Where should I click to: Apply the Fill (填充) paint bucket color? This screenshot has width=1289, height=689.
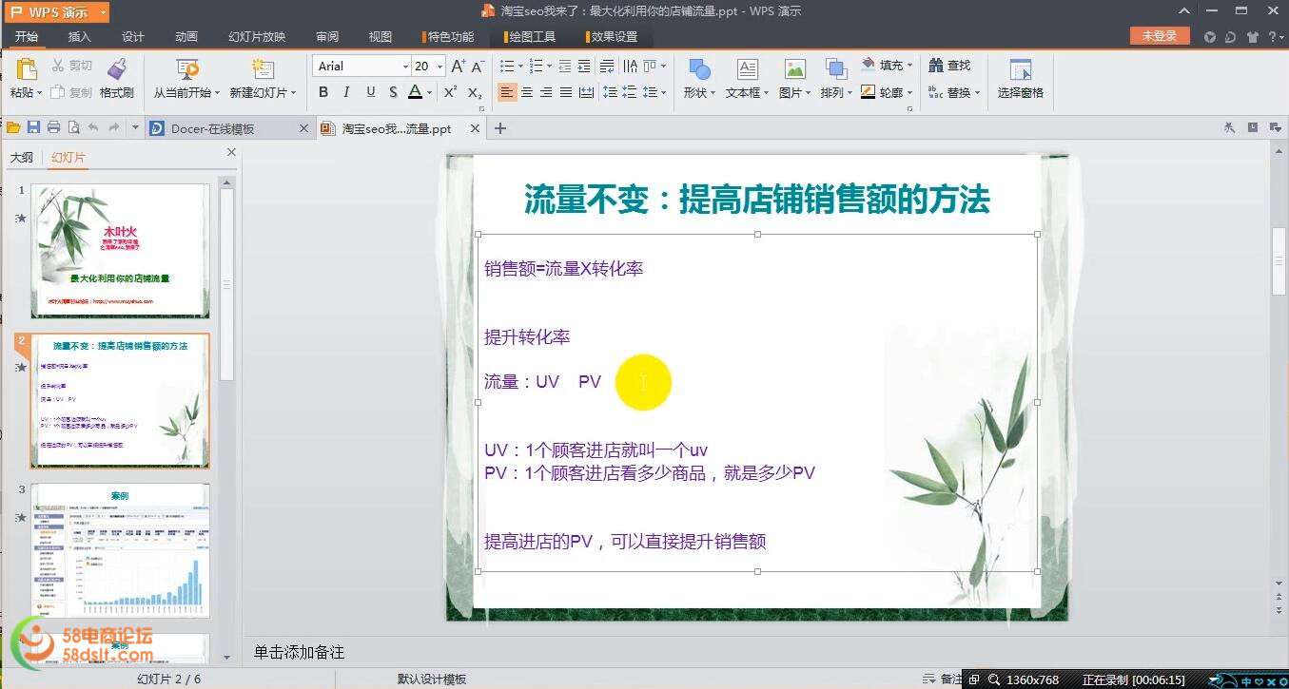(x=868, y=65)
